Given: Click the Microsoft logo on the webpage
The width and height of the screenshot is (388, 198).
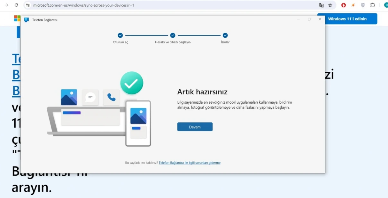Looking at the screenshot, I should click(17, 18).
